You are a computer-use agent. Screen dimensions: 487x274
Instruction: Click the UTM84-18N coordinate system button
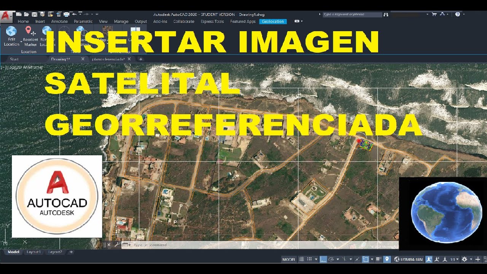pos(408,259)
